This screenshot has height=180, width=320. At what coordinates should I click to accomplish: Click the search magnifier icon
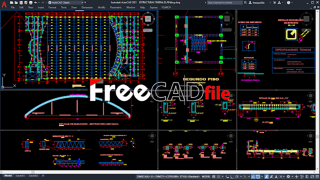tap(245, 2)
